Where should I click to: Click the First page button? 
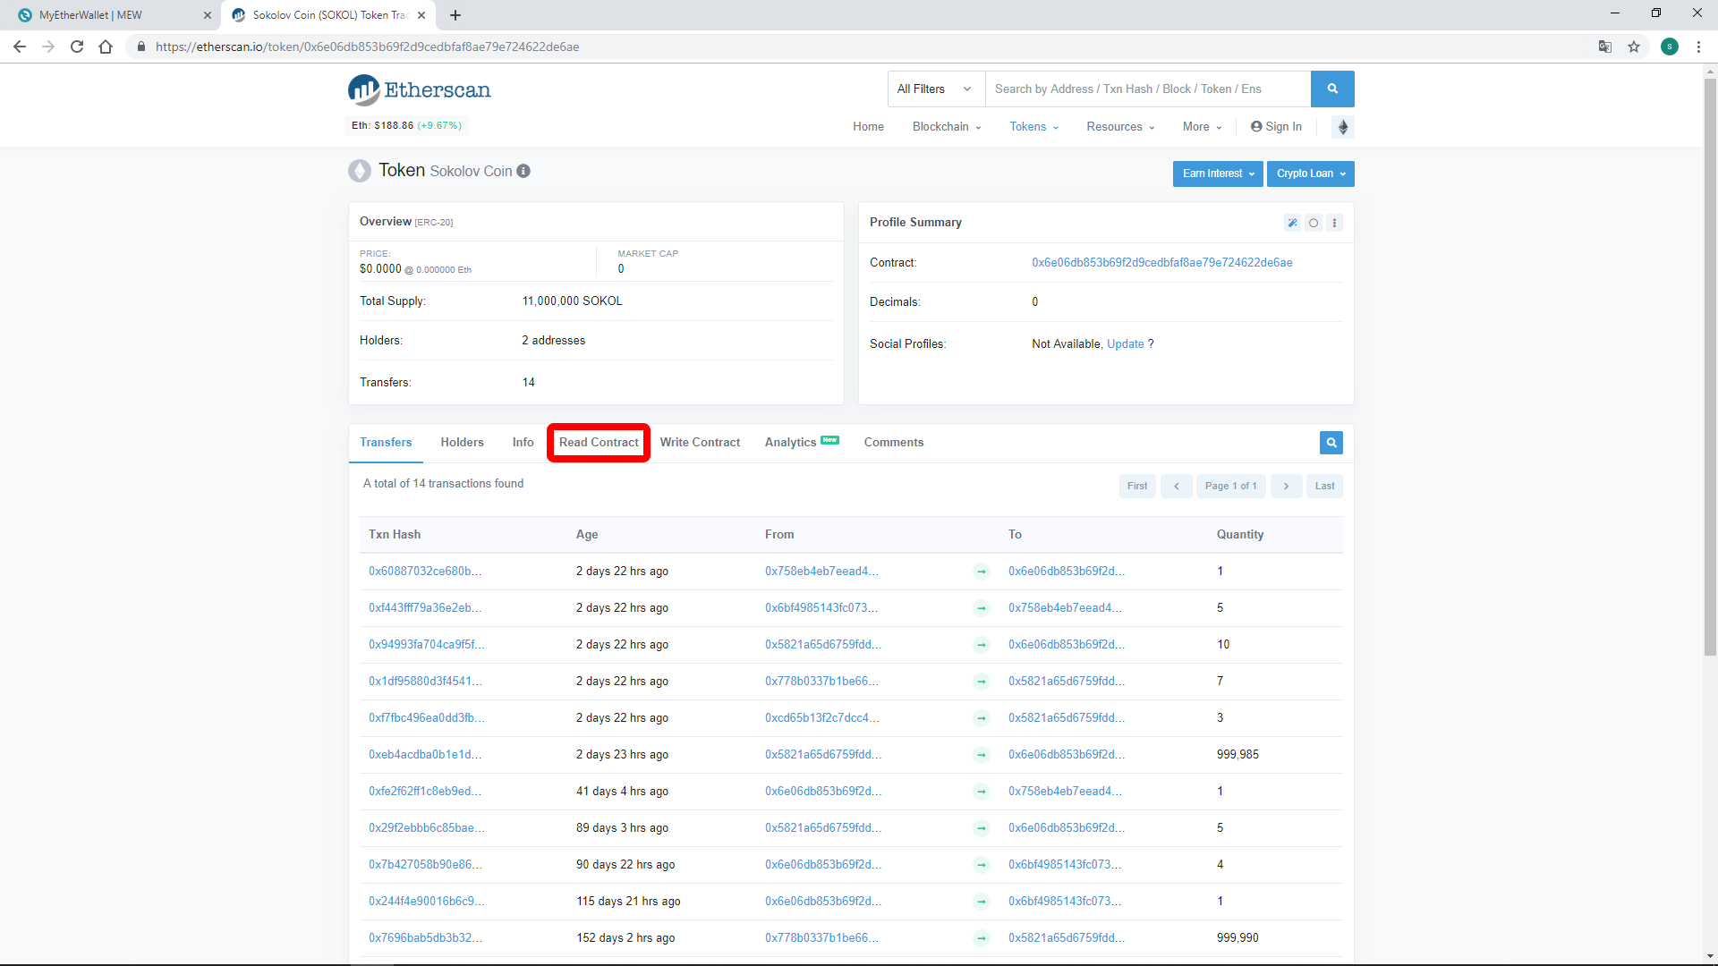point(1137,487)
